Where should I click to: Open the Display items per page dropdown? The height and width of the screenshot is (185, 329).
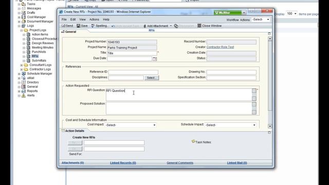coord(292,14)
